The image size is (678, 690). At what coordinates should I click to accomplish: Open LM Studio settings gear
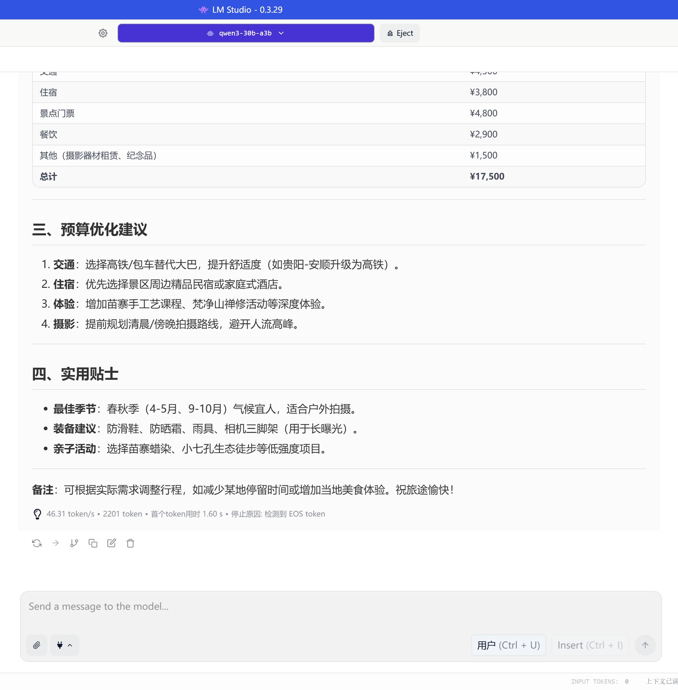pos(103,32)
